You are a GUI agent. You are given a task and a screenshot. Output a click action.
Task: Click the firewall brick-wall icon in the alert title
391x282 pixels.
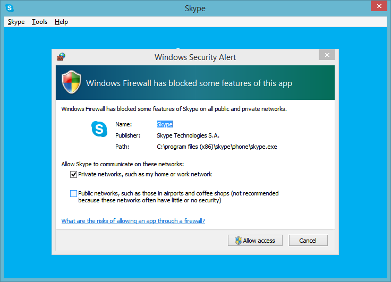(61, 57)
